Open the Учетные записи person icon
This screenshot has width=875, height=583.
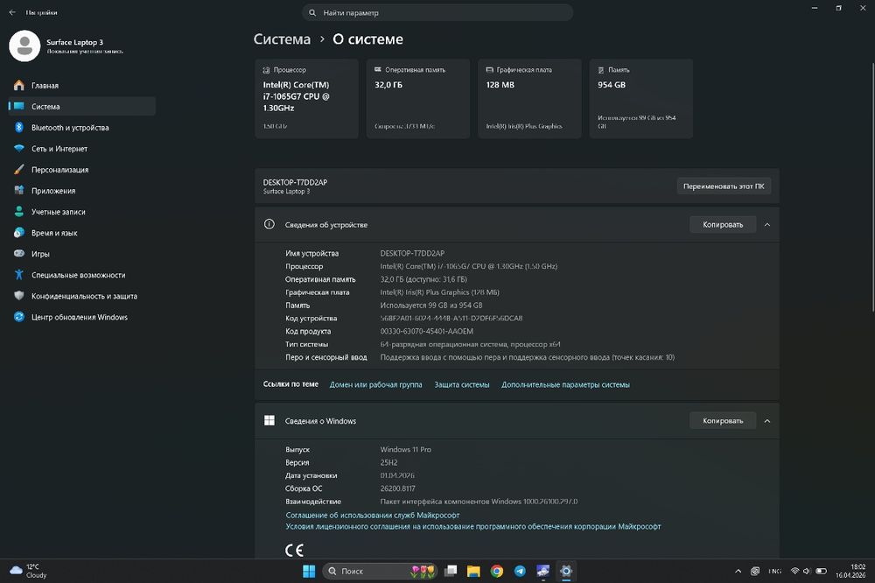click(19, 212)
